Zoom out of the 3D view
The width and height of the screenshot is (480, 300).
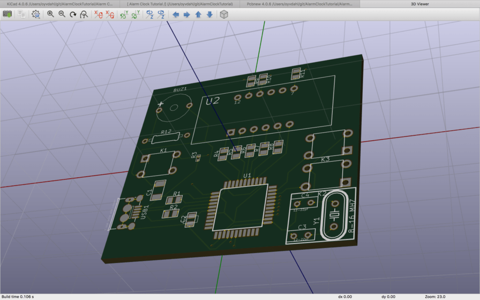(x=61, y=14)
